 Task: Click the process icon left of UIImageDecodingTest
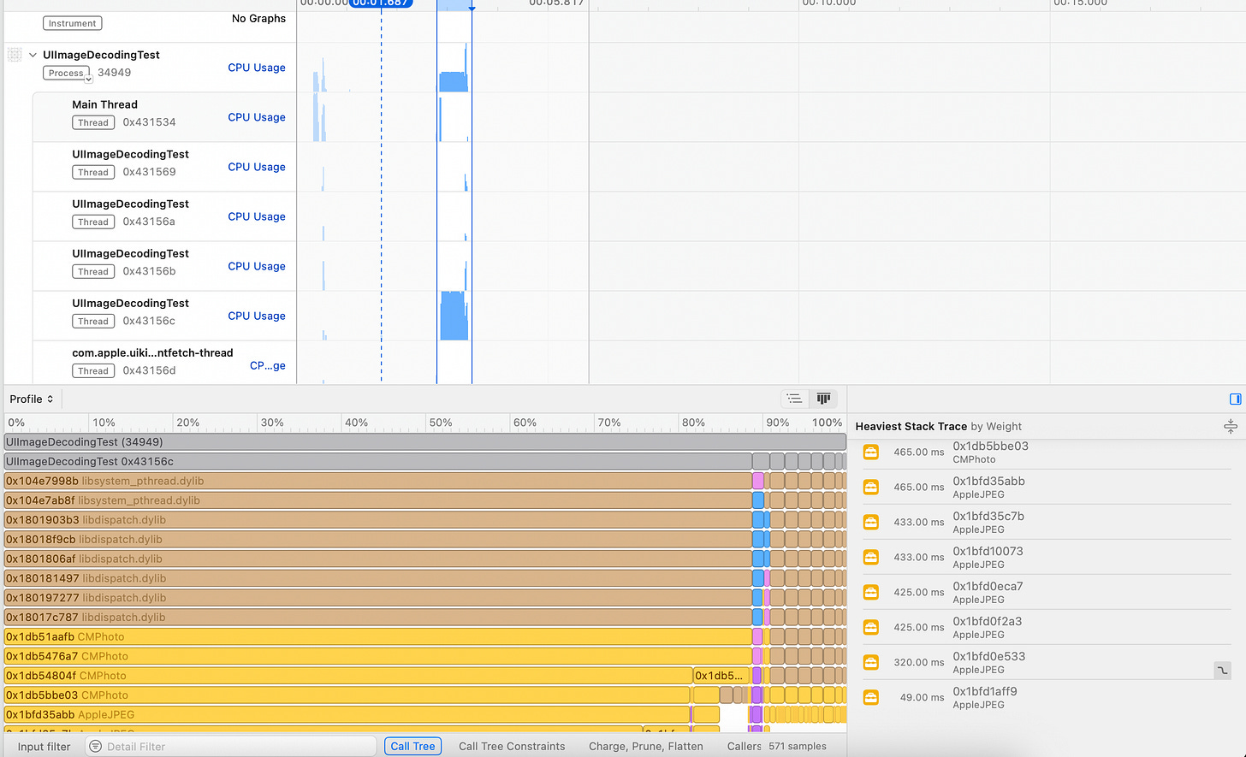coord(15,55)
